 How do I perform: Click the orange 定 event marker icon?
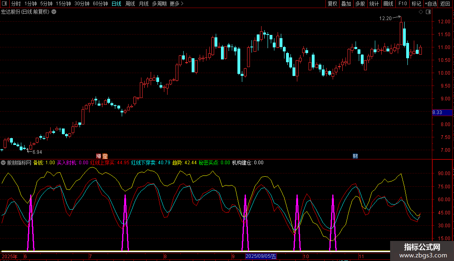coord(105,156)
